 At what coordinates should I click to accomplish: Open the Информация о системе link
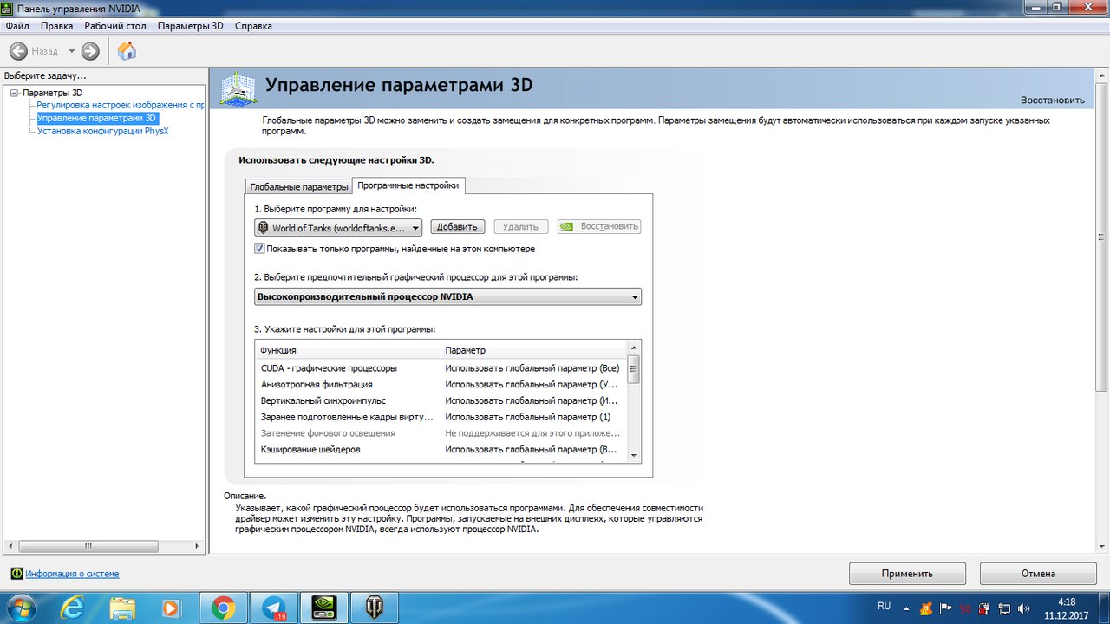click(72, 574)
